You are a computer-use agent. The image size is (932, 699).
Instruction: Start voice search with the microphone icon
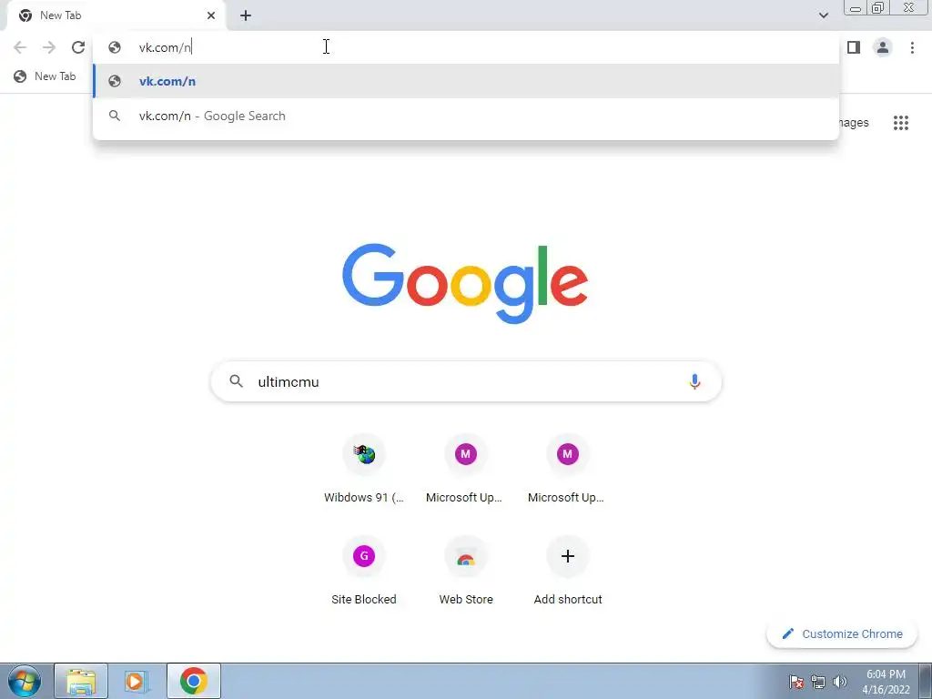coord(694,381)
